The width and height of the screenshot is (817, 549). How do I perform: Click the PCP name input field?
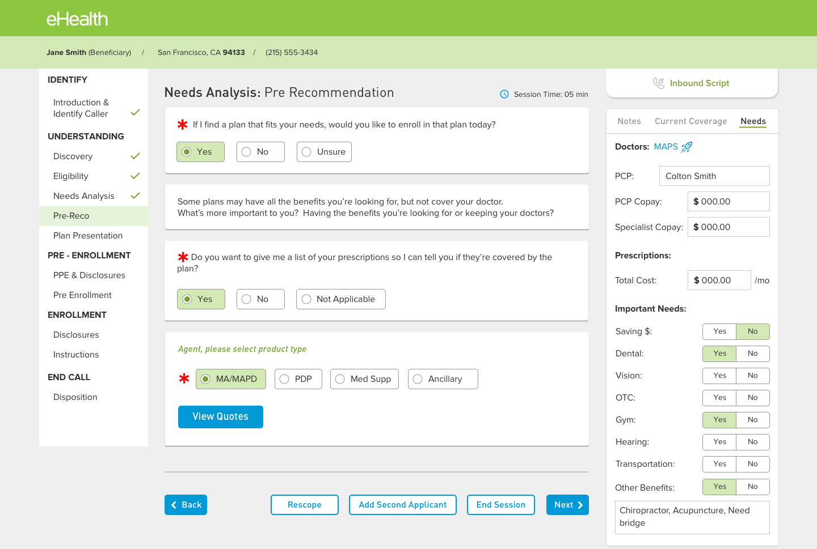pos(714,176)
